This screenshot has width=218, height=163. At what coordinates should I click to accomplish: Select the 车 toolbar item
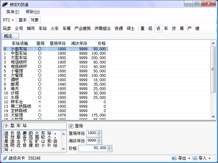click(166, 29)
